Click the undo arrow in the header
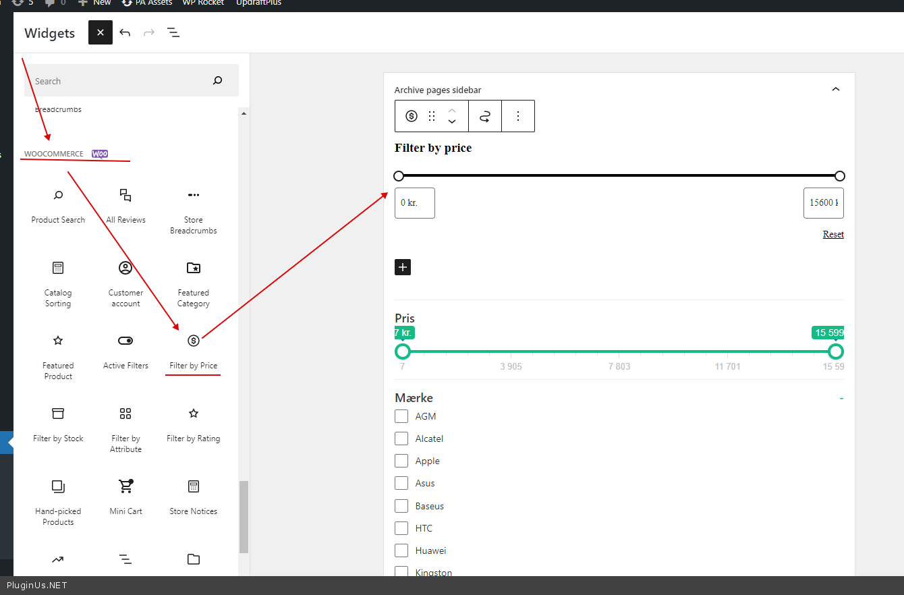904x595 pixels. click(x=125, y=32)
